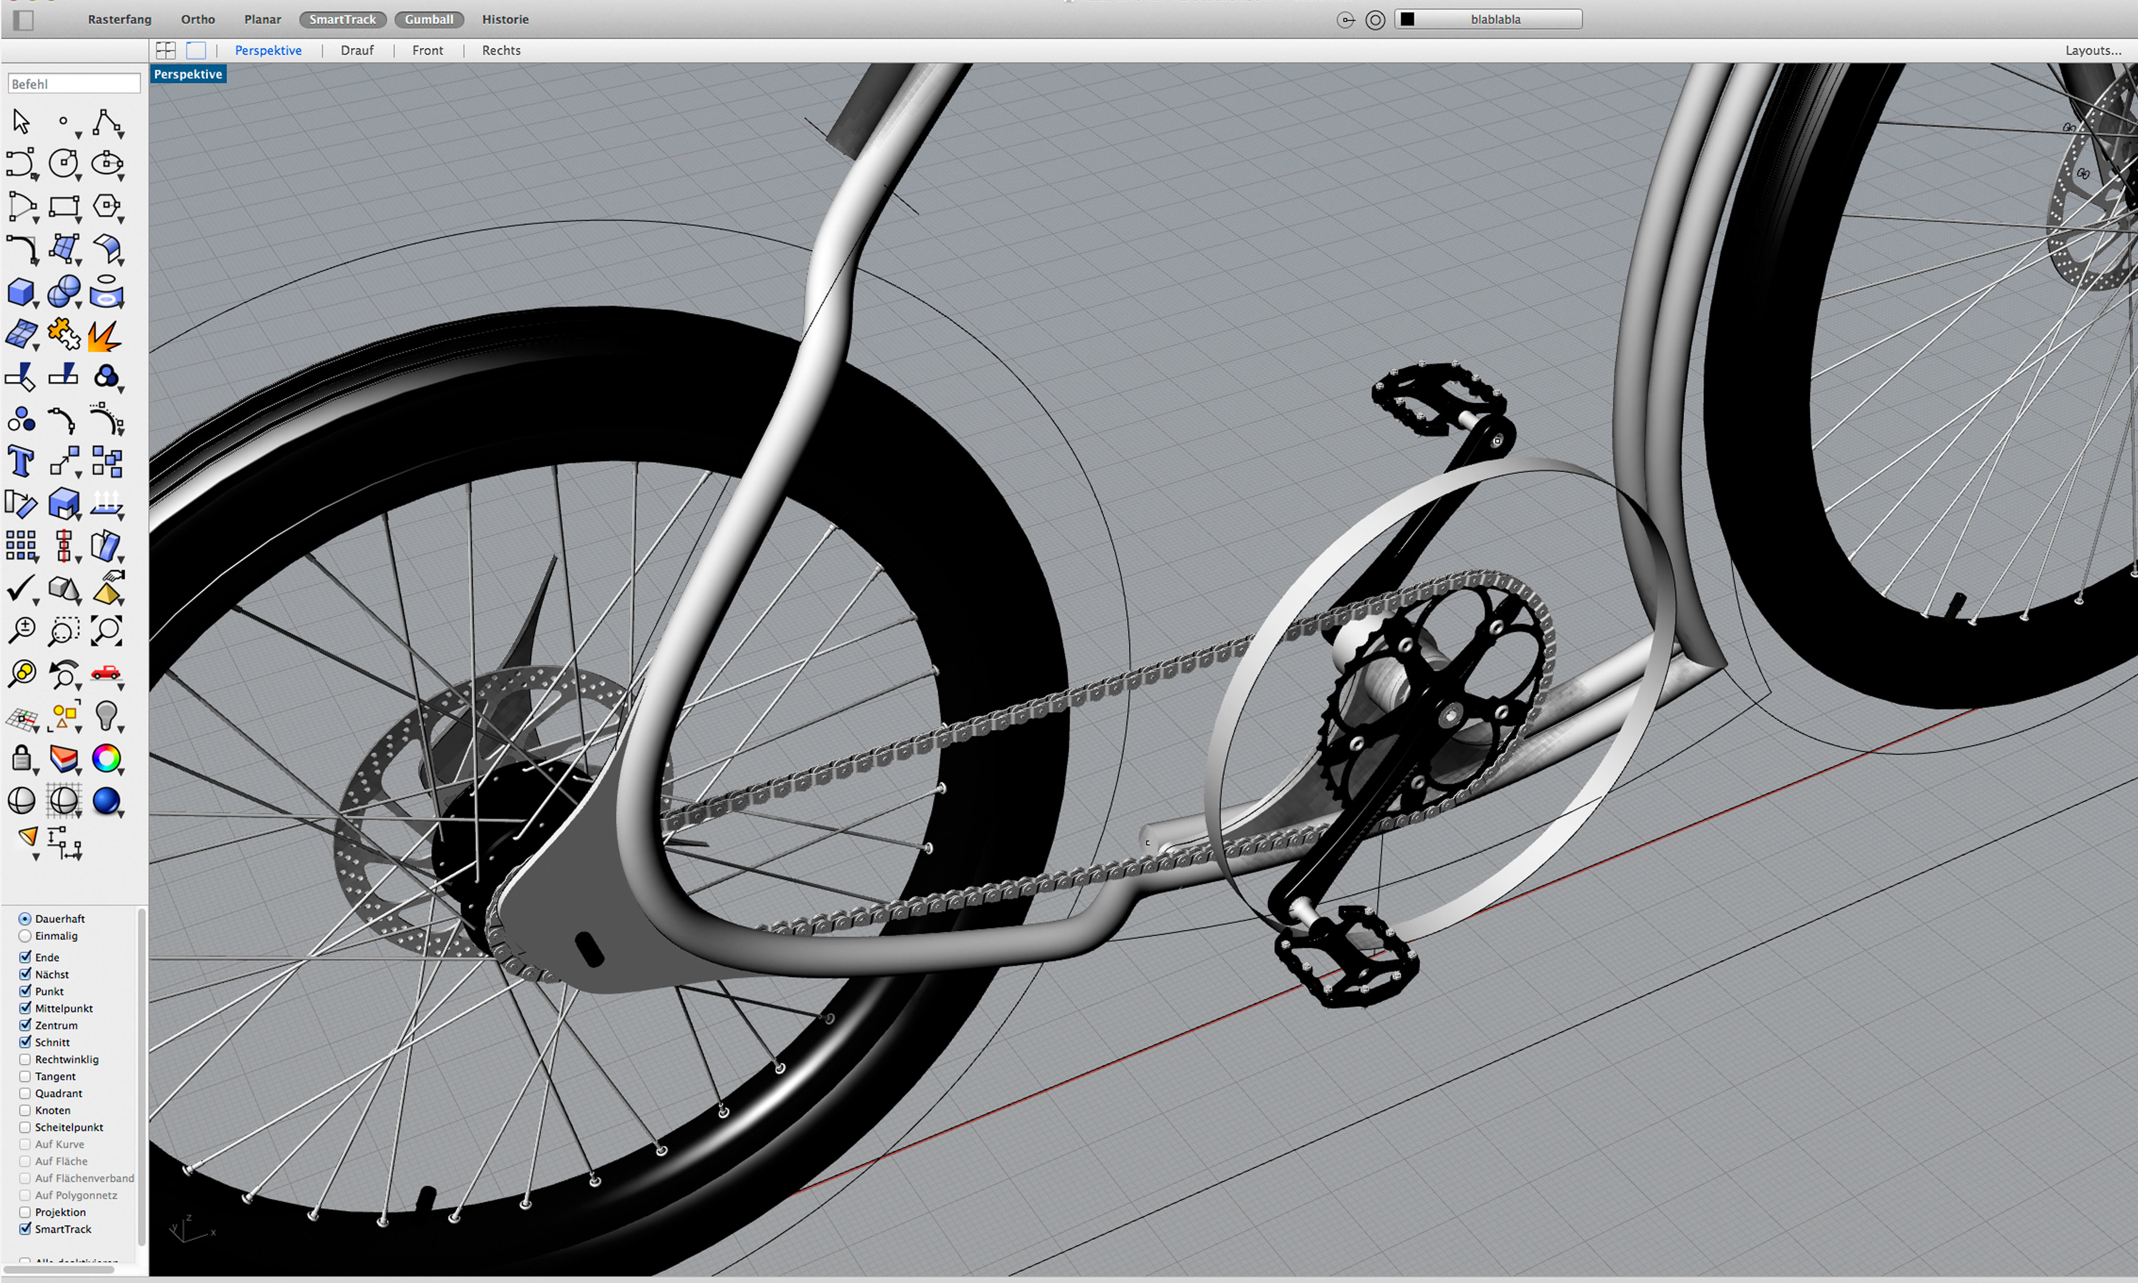The height and width of the screenshot is (1283, 2138).
Task: Select the Move tool
Action: (x=64, y=462)
